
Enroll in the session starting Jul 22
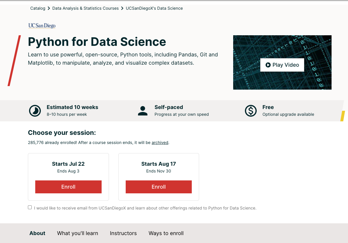click(68, 187)
